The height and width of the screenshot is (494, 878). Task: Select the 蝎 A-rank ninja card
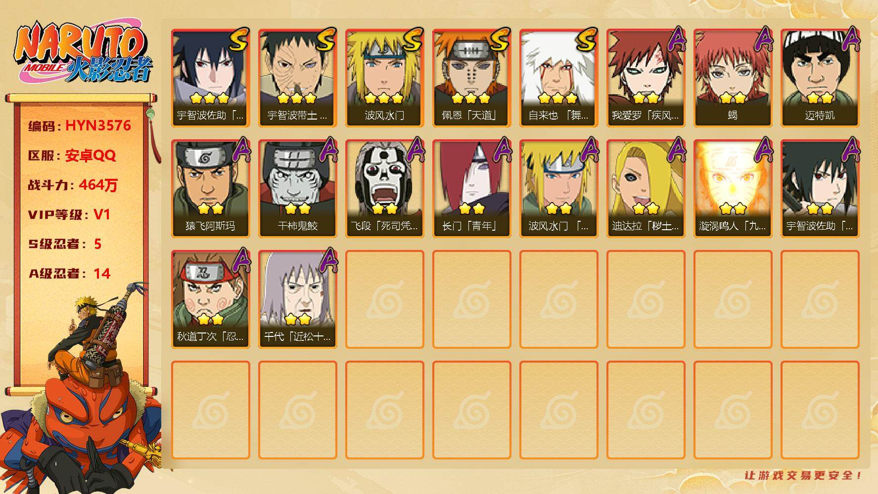point(733,78)
